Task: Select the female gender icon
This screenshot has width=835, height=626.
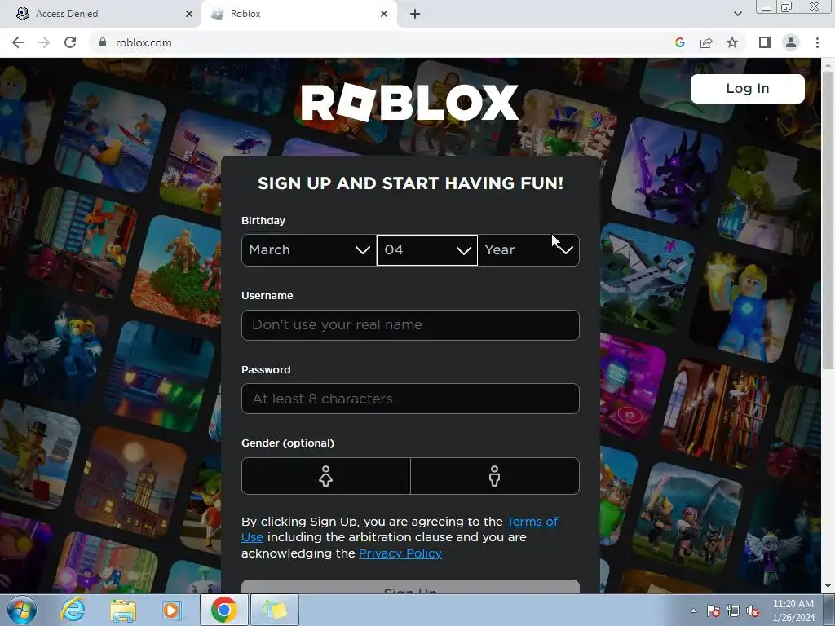Action: point(326,476)
